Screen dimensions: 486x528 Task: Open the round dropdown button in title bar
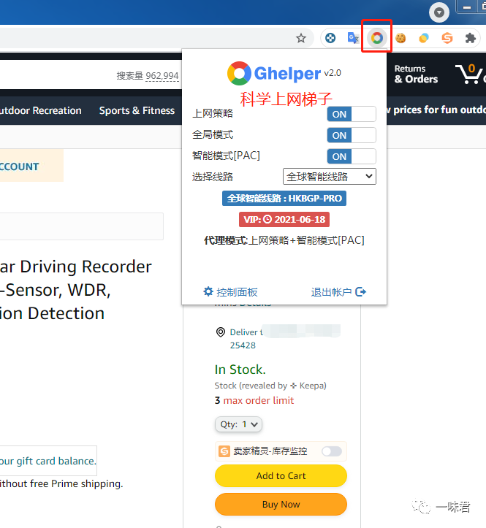(438, 12)
